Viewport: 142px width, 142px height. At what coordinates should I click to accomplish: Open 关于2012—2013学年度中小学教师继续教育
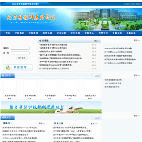tap(20, 138)
